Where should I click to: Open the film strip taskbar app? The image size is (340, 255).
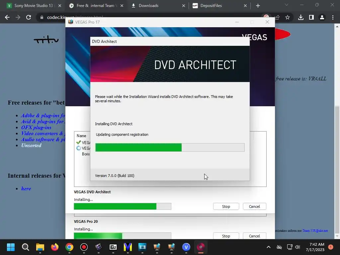pyautogui.click(x=142, y=247)
